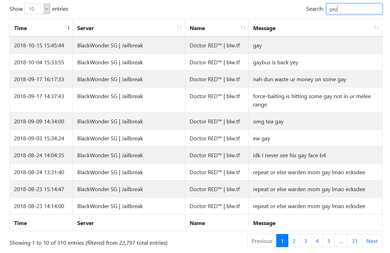
Task: Click timestamp 2018-08-23 14:14:00
Action: (39, 206)
